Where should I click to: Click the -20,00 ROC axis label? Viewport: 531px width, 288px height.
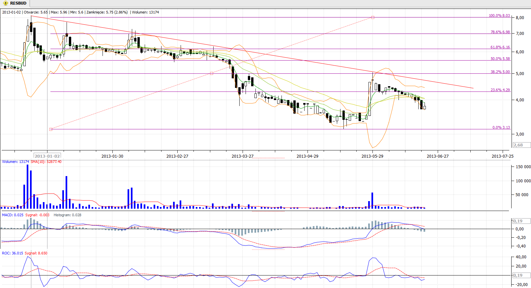[x=521, y=285]
